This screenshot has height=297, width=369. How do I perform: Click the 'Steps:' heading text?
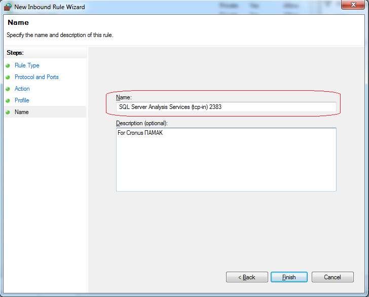(x=15, y=53)
